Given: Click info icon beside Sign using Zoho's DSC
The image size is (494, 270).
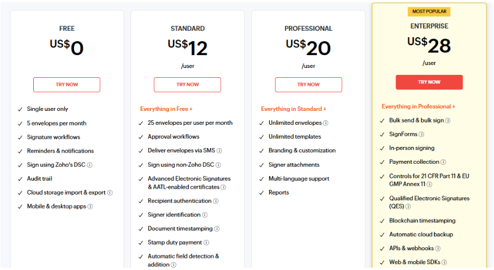Looking at the screenshot, I should click(x=90, y=165).
